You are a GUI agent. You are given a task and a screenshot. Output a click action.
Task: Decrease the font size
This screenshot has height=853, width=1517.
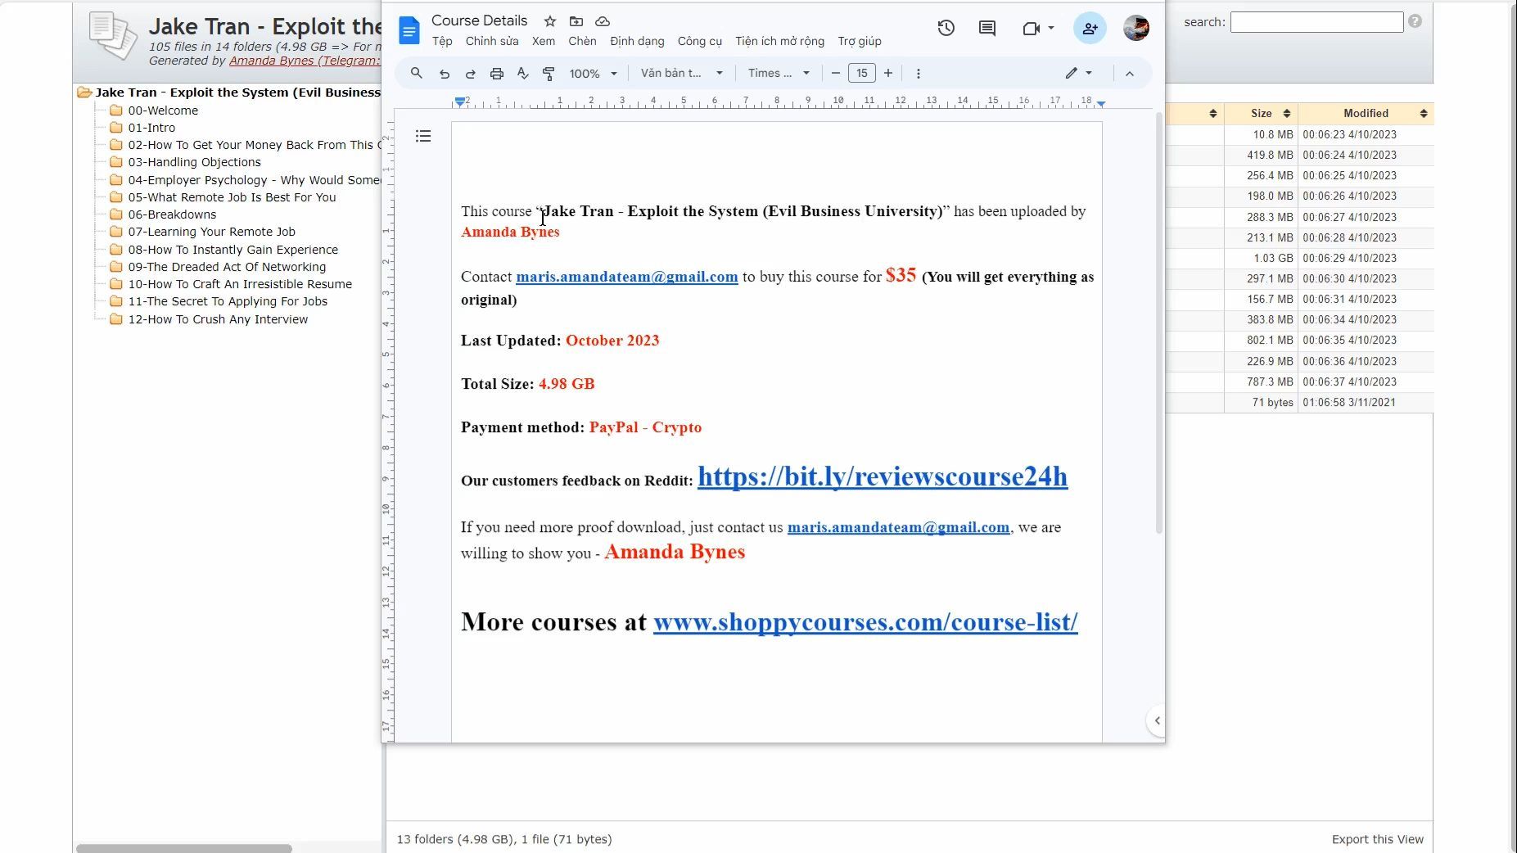[x=836, y=73]
